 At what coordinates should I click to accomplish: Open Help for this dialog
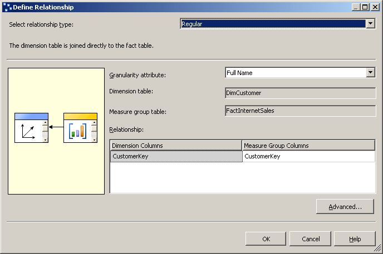355,239
